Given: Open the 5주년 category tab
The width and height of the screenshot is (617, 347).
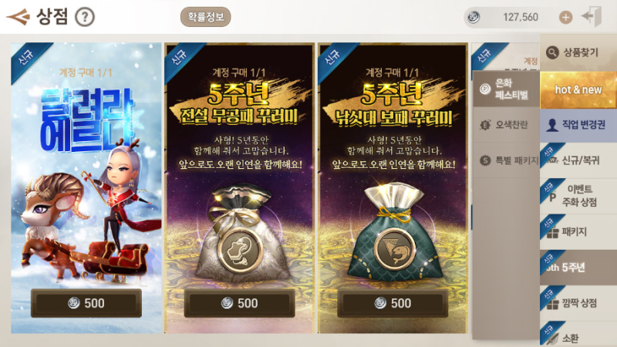Looking at the screenshot, I should (578, 268).
